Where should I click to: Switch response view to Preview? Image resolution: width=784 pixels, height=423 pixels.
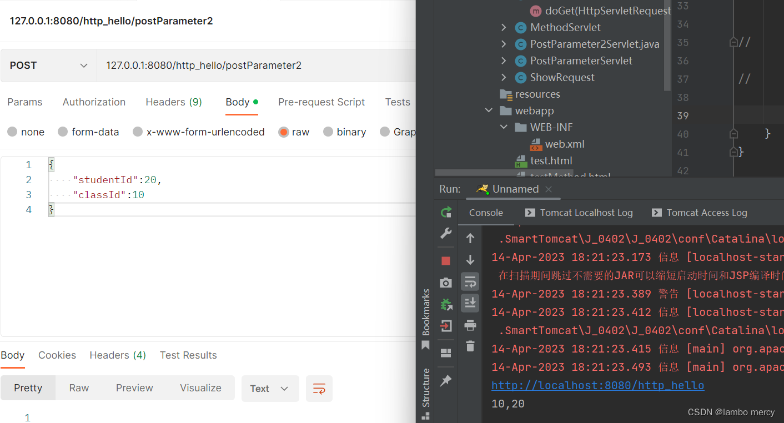pyautogui.click(x=134, y=388)
